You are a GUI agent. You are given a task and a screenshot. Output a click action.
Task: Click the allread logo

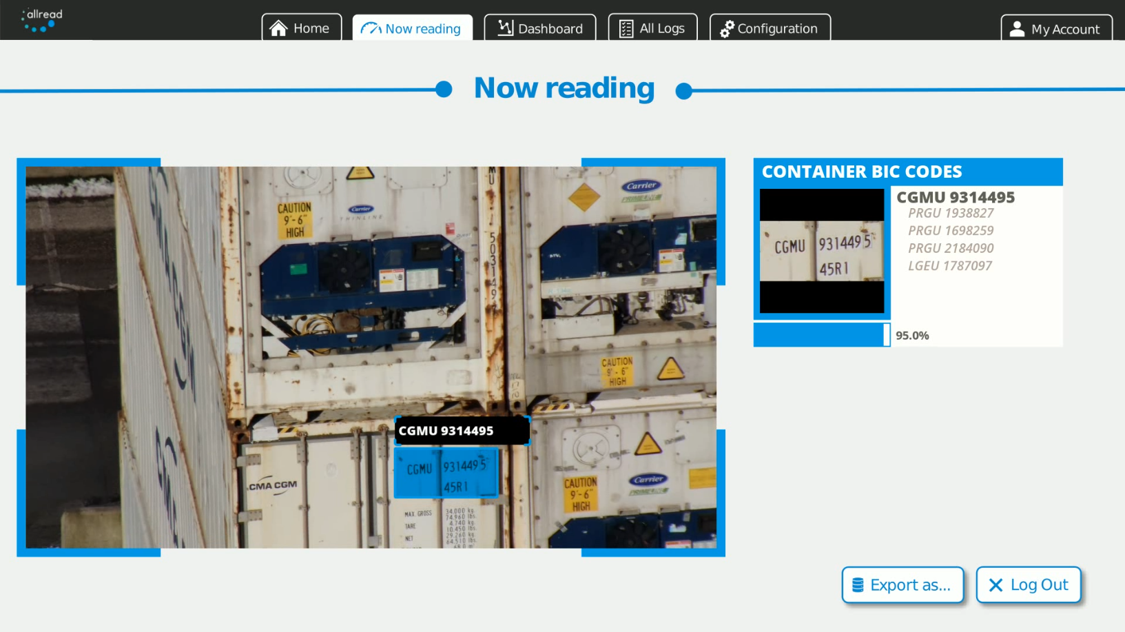coord(39,19)
